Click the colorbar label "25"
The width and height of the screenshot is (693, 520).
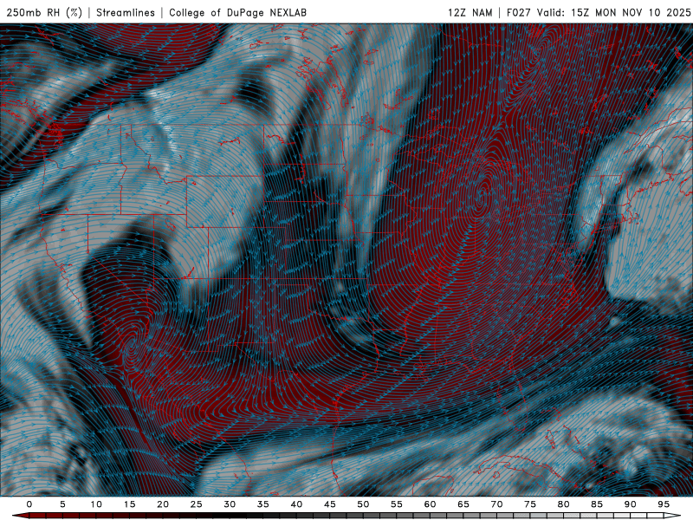point(197,504)
